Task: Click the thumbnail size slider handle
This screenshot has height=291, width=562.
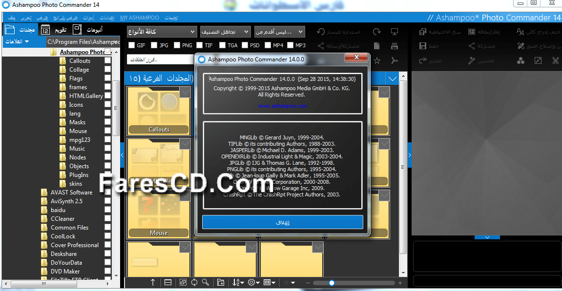Action: 332,283
